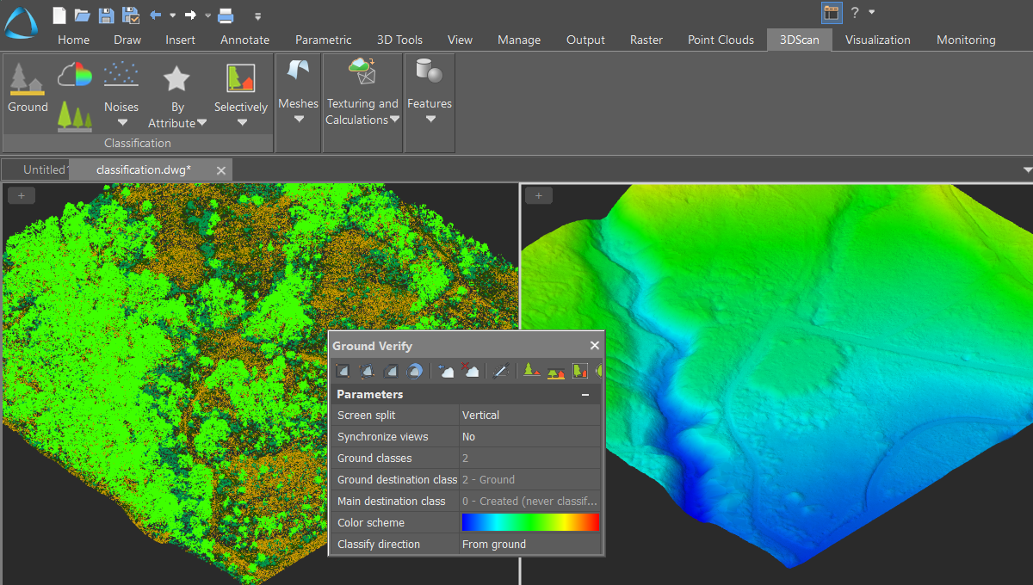Collapse the Parameters section in Ground Verify
This screenshot has height=585, width=1033.
point(586,393)
